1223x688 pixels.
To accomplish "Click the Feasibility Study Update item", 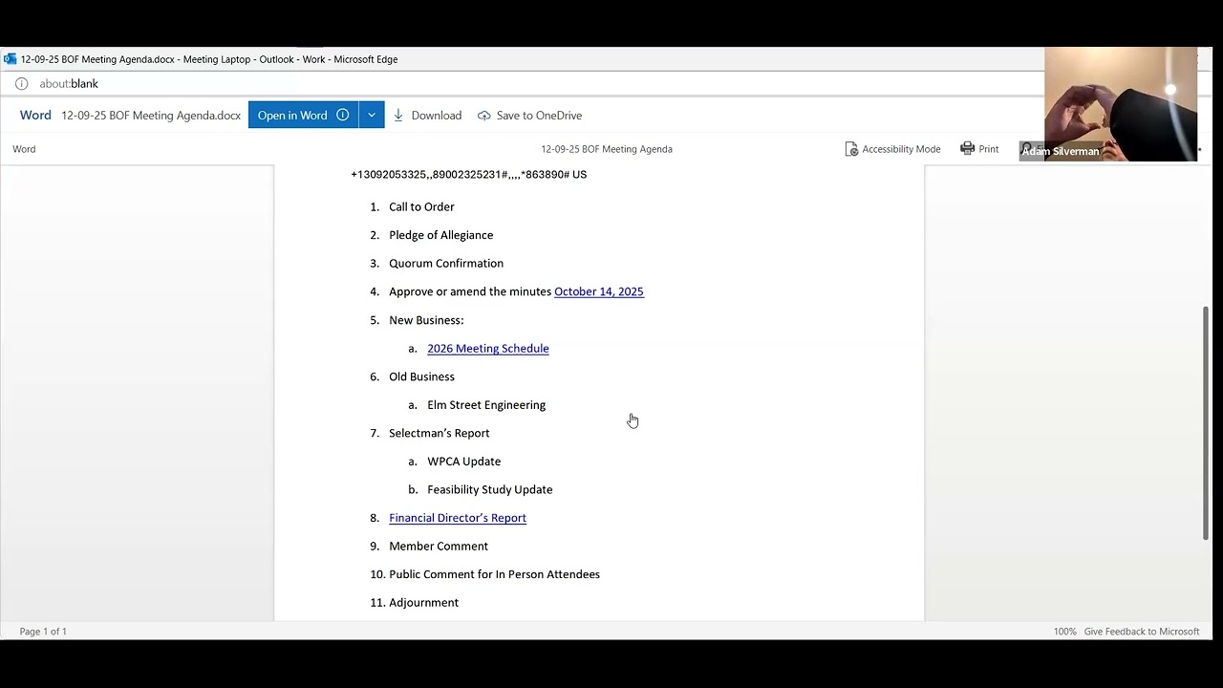I will pos(490,489).
